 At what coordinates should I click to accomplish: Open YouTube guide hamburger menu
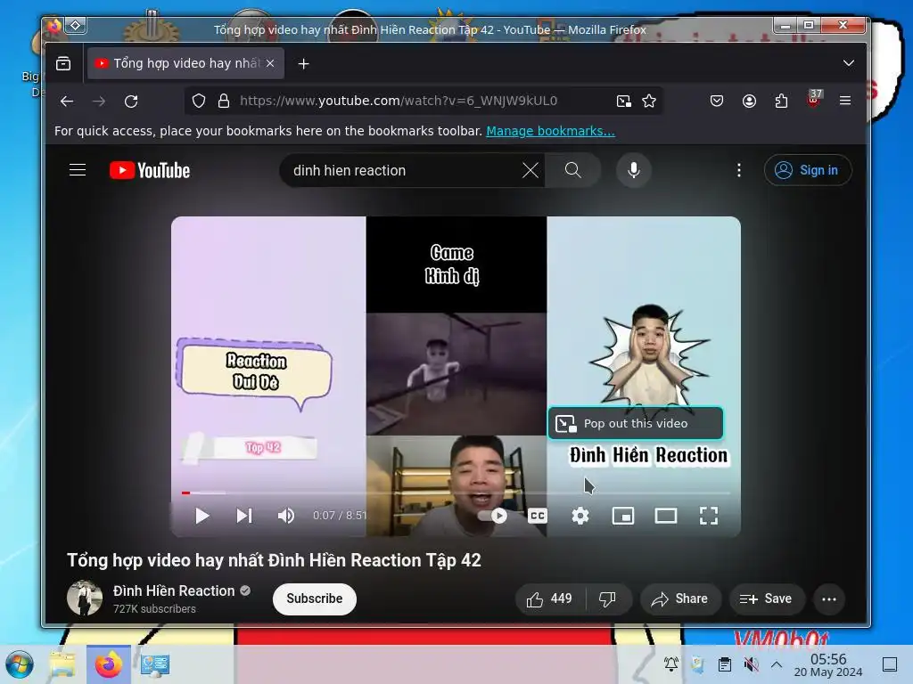pyautogui.click(x=78, y=170)
